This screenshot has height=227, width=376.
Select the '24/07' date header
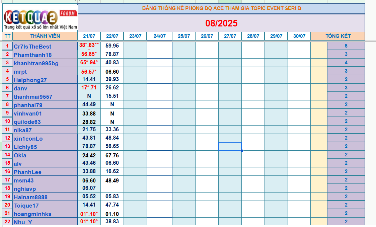159,36
